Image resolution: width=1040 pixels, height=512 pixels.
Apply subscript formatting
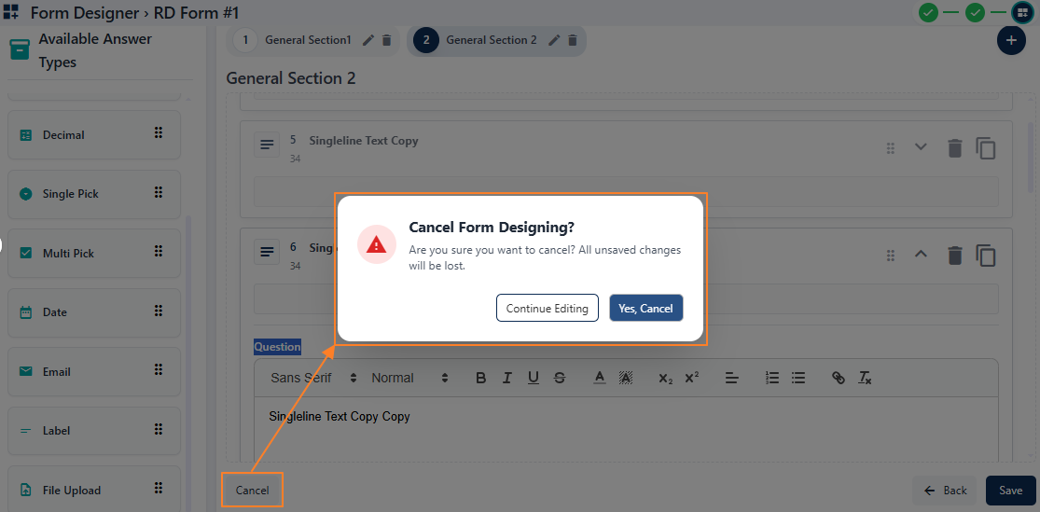tap(666, 378)
